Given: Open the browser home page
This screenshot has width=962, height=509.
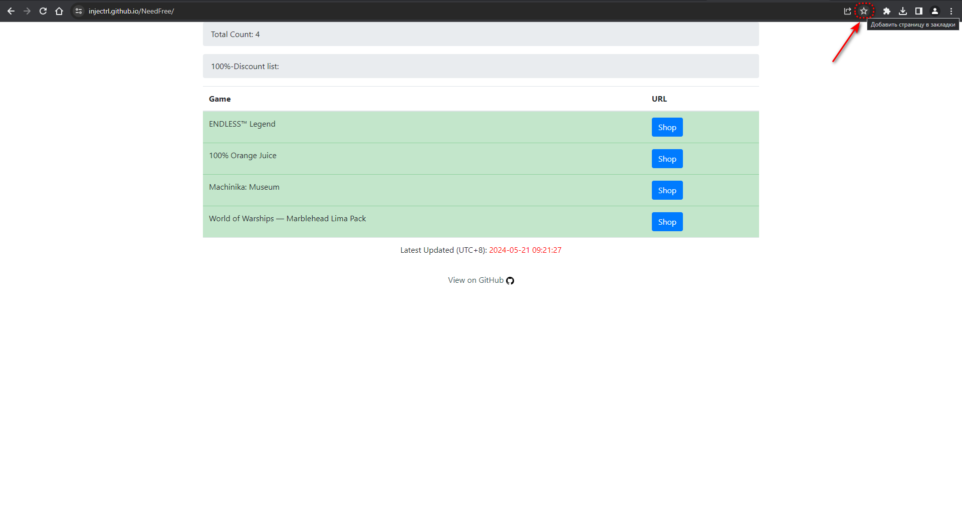Looking at the screenshot, I should click(59, 11).
